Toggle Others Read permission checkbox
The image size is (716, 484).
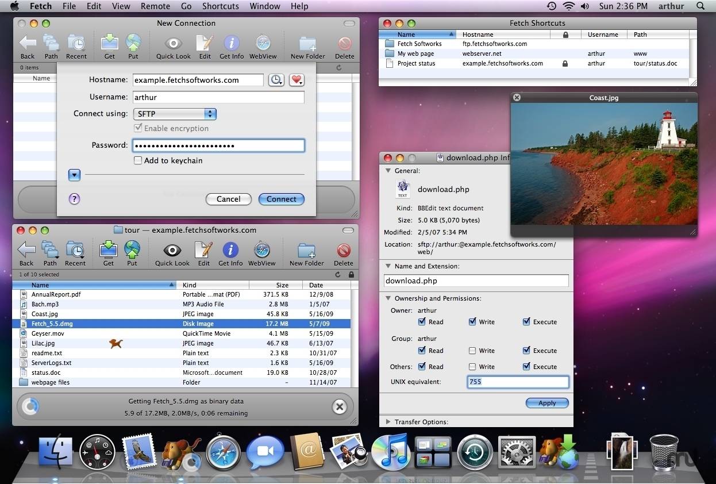pyautogui.click(x=422, y=367)
